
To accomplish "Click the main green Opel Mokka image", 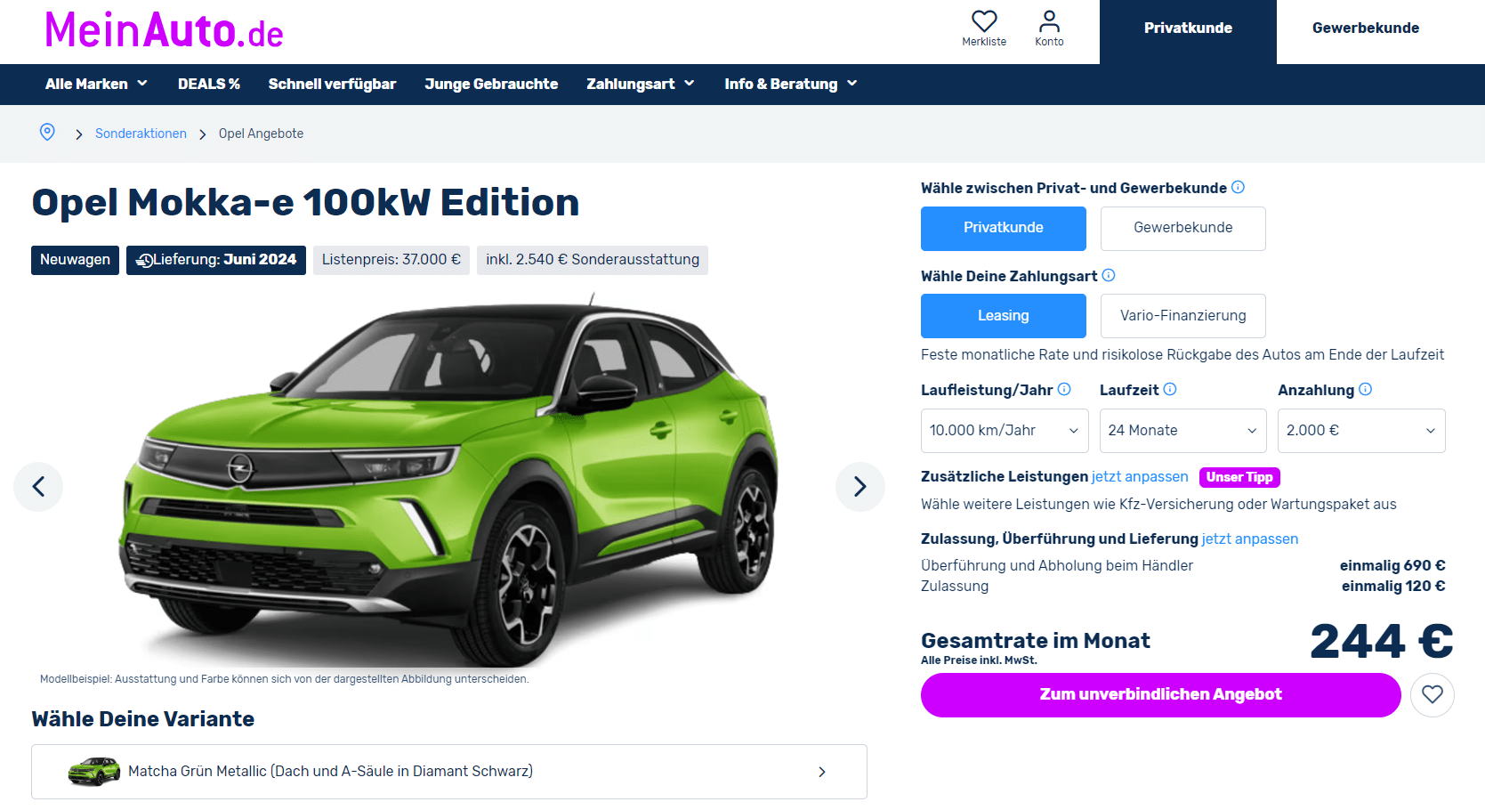I will (x=449, y=481).
